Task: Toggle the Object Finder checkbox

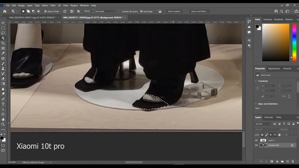Action: tap(45, 11)
